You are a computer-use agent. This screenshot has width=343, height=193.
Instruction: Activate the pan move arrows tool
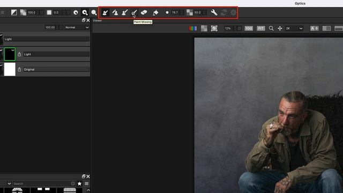[280, 28]
